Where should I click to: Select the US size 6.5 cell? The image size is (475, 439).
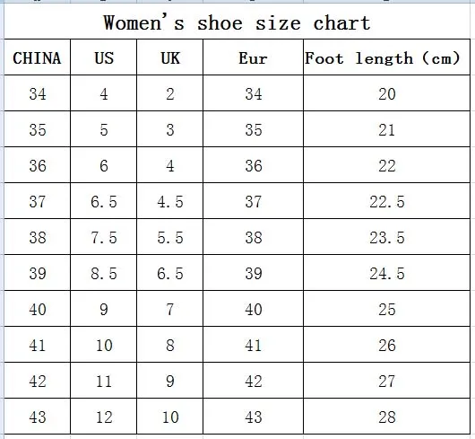click(104, 201)
